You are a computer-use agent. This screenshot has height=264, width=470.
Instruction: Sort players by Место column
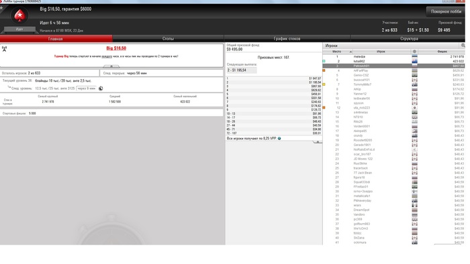pyautogui.click(x=338, y=52)
